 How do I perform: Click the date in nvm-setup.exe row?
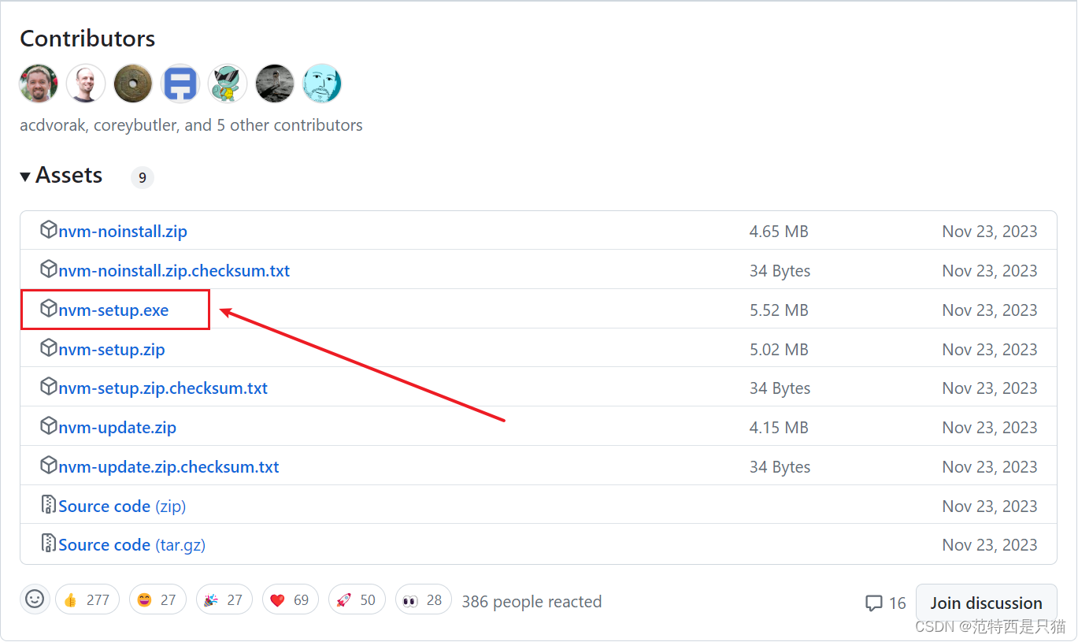click(x=990, y=310)
